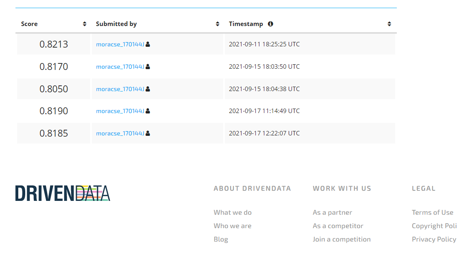Sort by Timestamp column arrows
Image resolution: width=457 pixels, height=257 pixels.
pos(389,24)
